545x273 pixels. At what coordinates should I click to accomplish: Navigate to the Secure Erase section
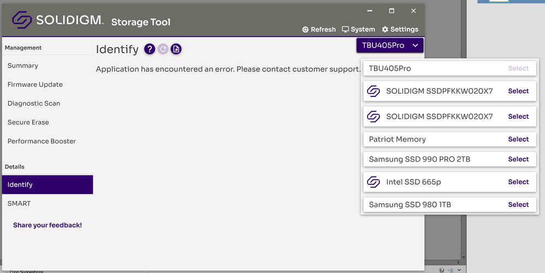click(x=28, y=123)
